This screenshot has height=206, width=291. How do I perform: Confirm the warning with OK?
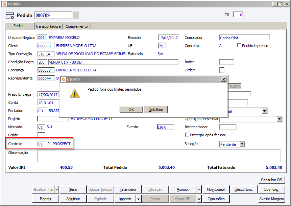(x=131, y=110)
